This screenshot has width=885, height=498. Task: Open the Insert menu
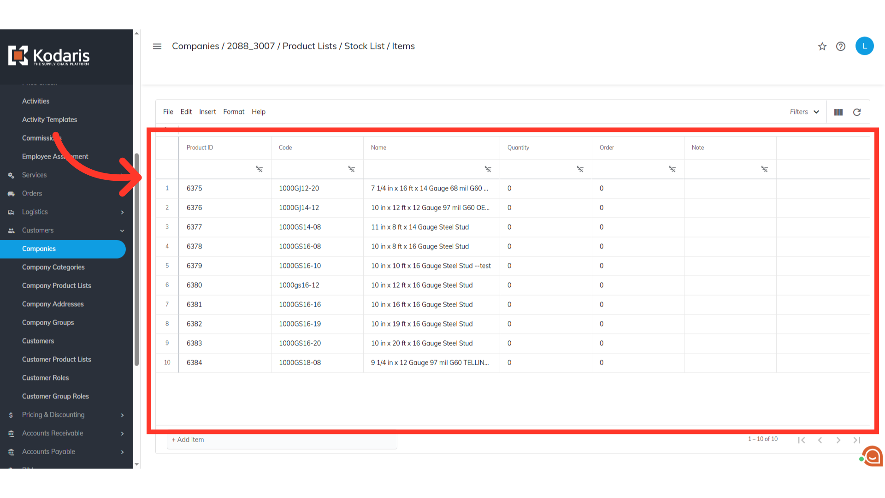207,112
